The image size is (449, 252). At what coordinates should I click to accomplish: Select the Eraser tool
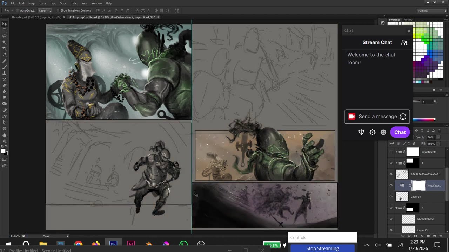tap(5, 85)
